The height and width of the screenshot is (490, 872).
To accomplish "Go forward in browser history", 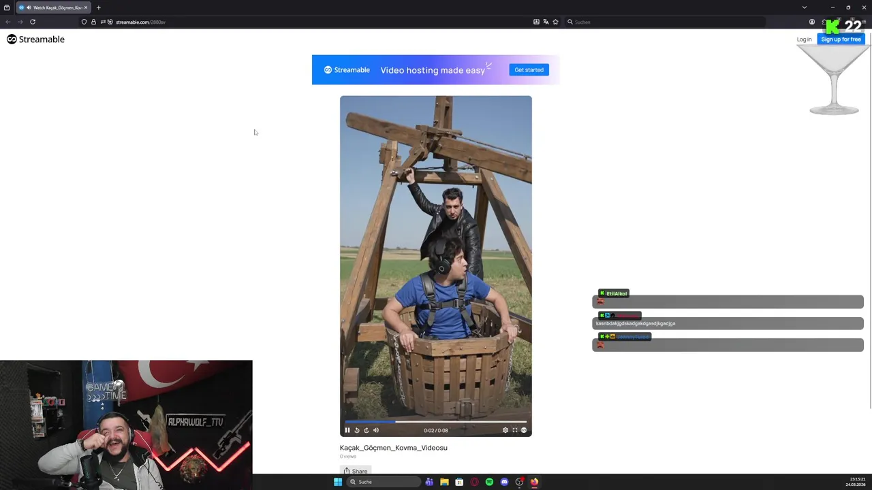I will tap(20, 22).
